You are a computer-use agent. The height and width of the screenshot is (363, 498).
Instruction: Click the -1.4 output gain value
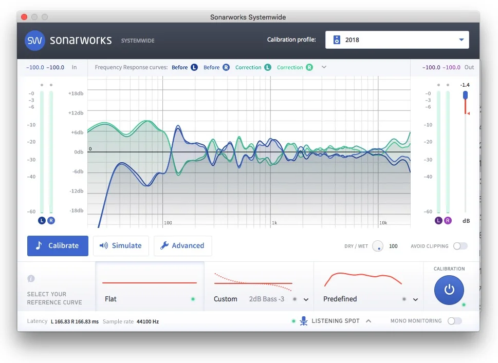coord(465,85)
